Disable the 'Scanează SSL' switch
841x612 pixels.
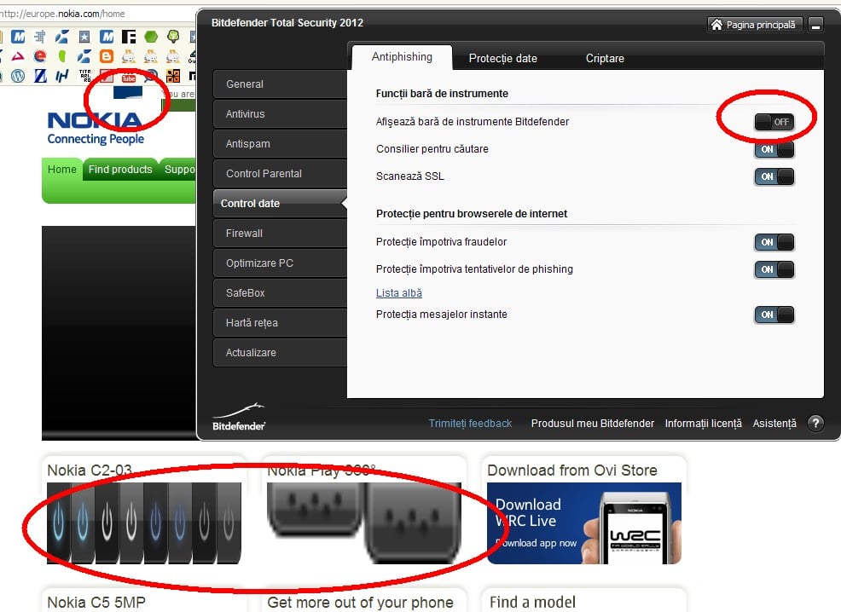(774, 176)
